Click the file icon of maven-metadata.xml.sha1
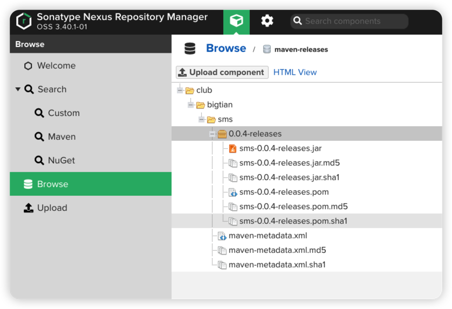Viewport: 452px width, 309px height. [222, 265]
